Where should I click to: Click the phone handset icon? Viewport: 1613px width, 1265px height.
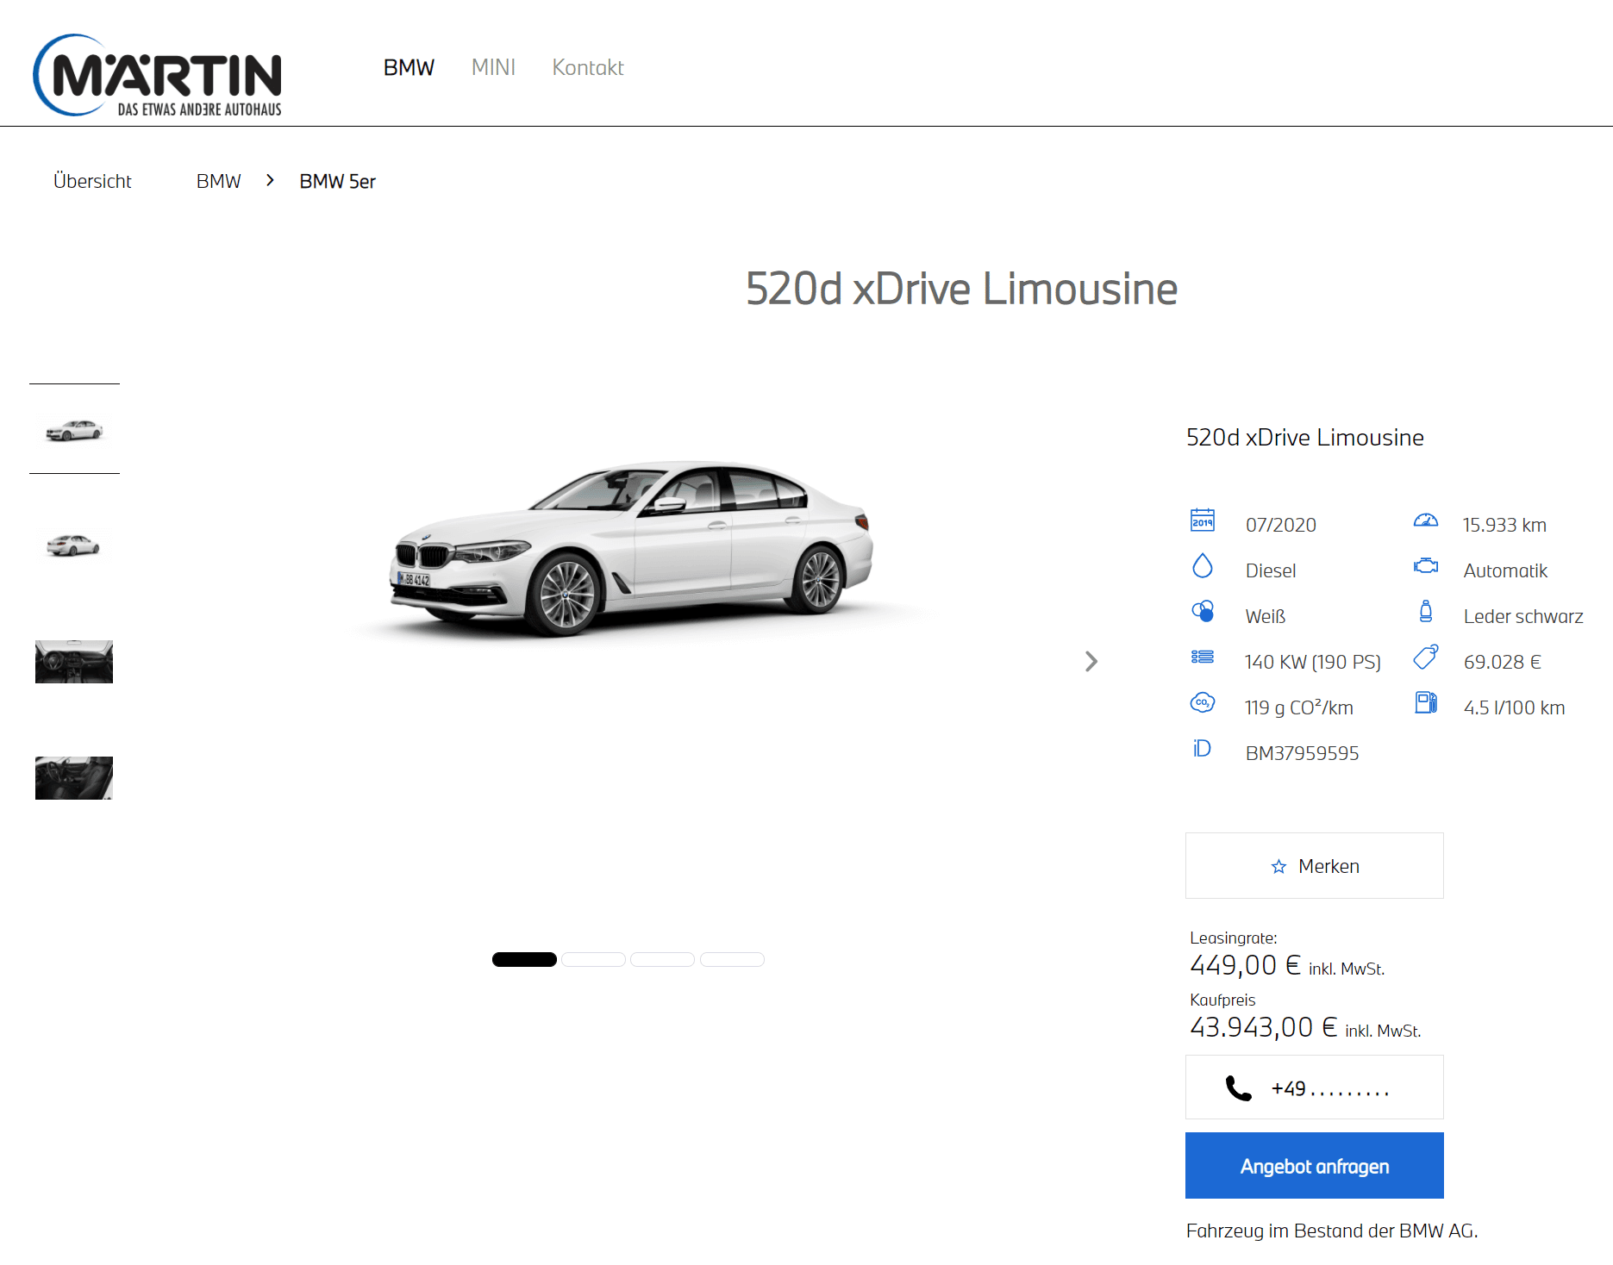[1239, 1088]
